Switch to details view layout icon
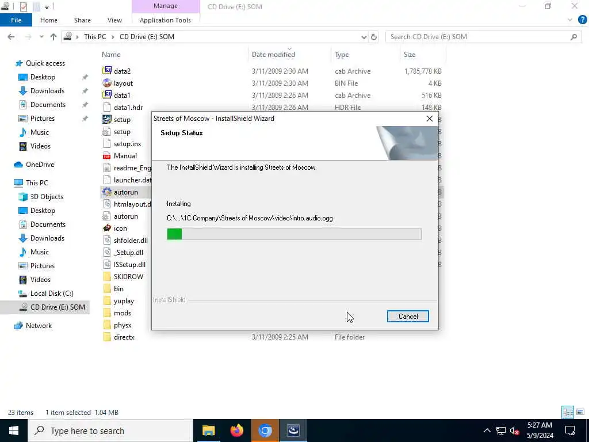 (x=568, y=412)
